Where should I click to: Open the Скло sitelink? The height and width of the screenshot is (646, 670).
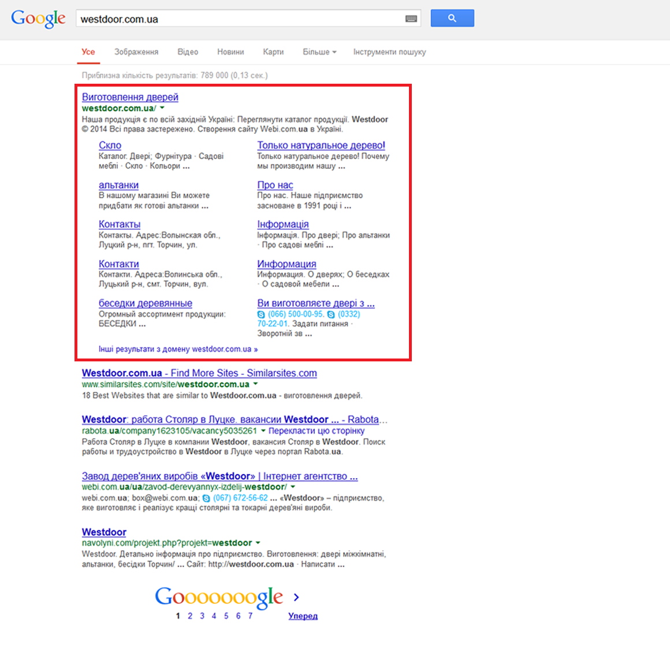pyautogui.click(x=110, y=145)
